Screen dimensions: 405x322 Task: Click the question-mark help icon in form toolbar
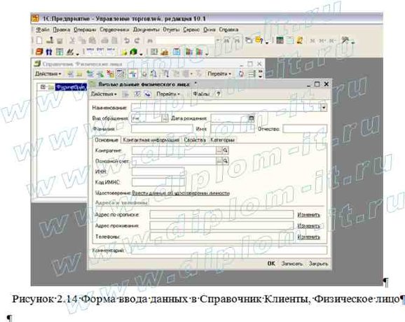point(218,94)
